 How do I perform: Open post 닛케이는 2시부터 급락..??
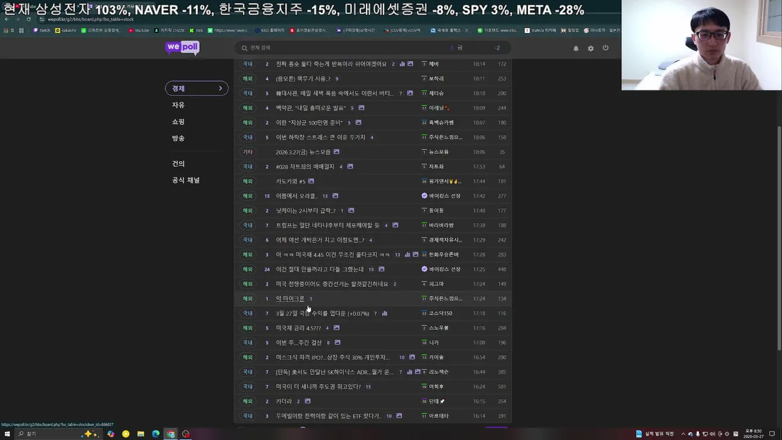305,210
